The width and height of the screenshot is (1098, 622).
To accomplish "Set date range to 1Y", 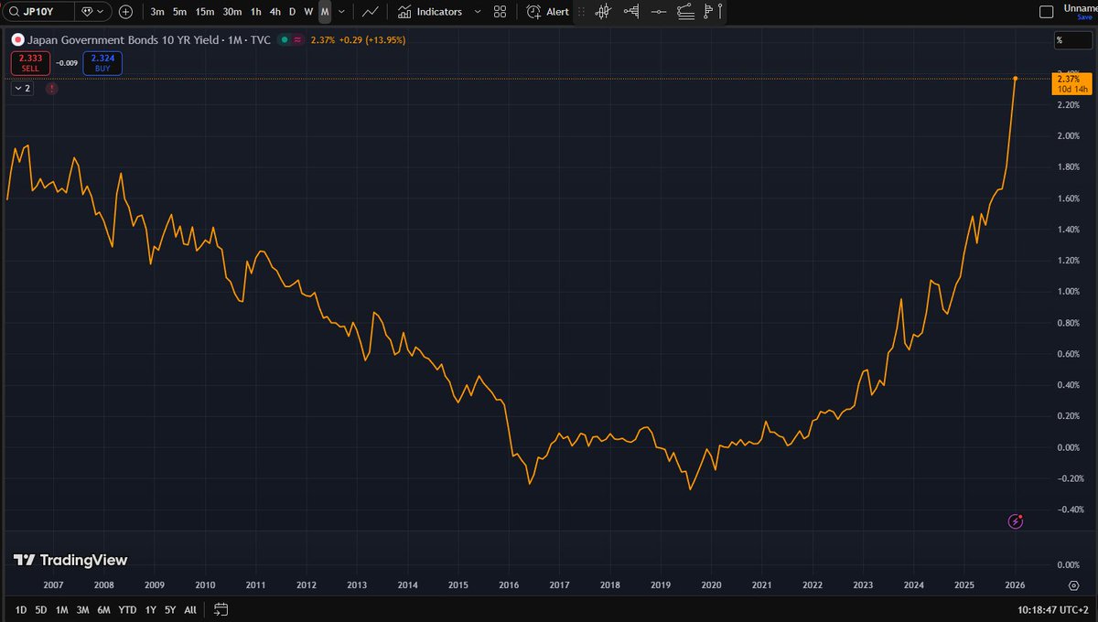I will (150, 609).
